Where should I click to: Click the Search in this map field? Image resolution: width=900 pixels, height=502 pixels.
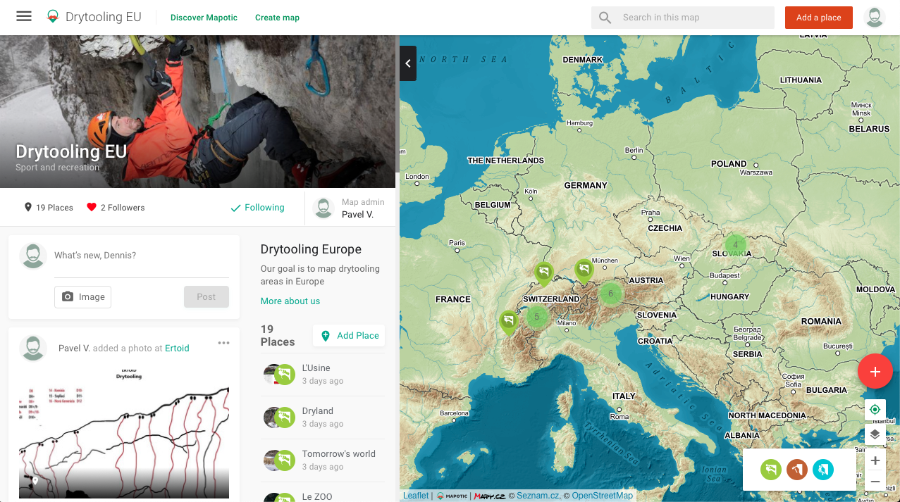[x=693, y=18]
